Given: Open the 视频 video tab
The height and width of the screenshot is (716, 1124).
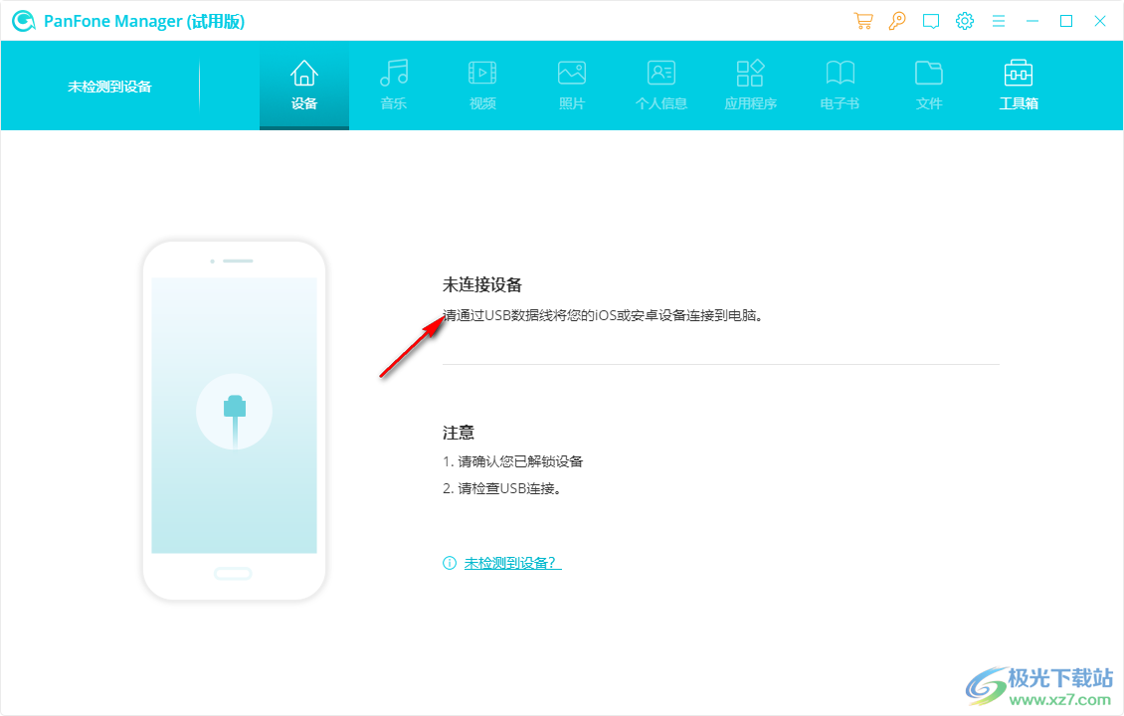Looking at the screenshot, I should click(482, 86).
